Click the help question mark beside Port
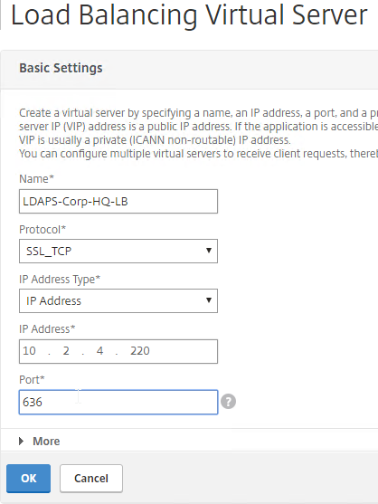Image resolution: width=378 pixels, height=504 pixels. (x=229, y=402)
